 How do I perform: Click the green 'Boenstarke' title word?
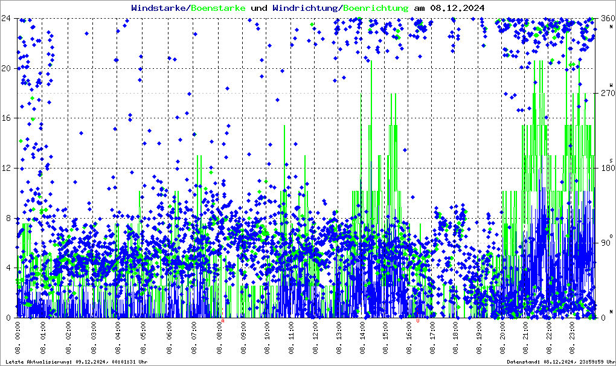point(218,8)
